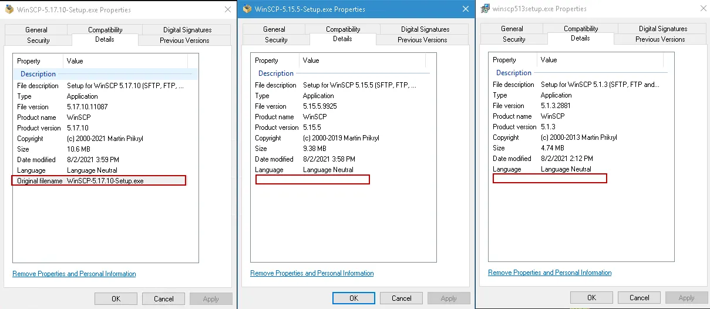Open Compatibility tab in WinSCP-5.15.5 properties
The height and width of the screenshot is (309, 710).
(x=343, y=29)
